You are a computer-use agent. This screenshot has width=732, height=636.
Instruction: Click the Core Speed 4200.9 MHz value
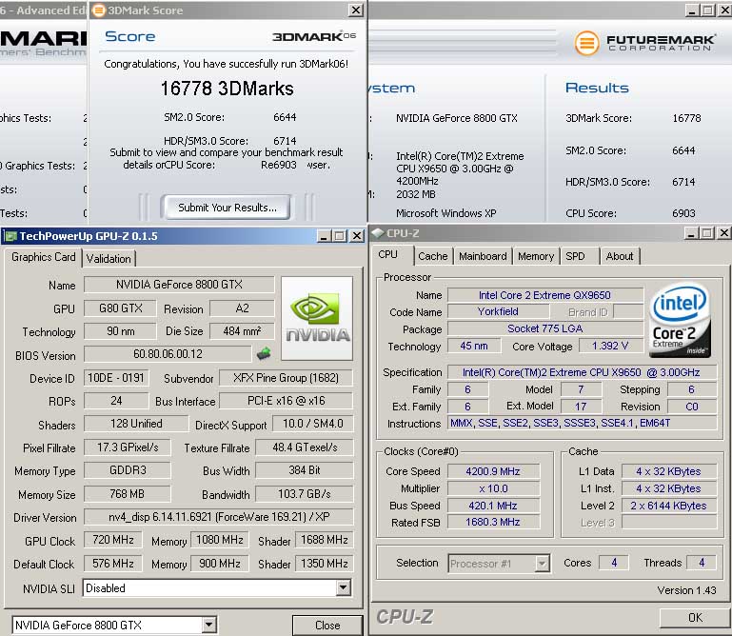tap(493, 471)
